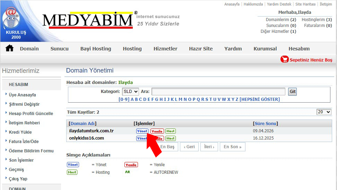337x190 pixels.
Task: Sort by Süre Sonu column header
Action: click(x=266, y=124)
